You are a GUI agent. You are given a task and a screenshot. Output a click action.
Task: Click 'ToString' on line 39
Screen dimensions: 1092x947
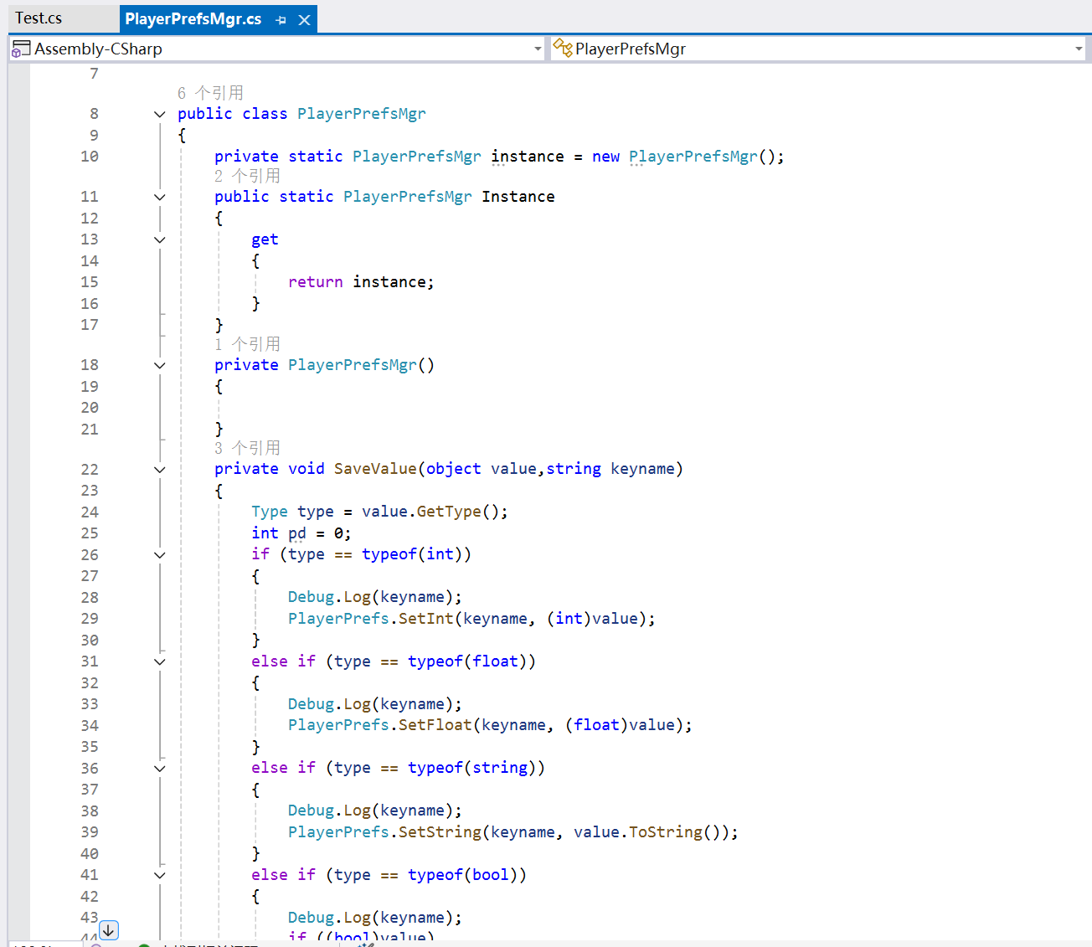pos(666,832)
